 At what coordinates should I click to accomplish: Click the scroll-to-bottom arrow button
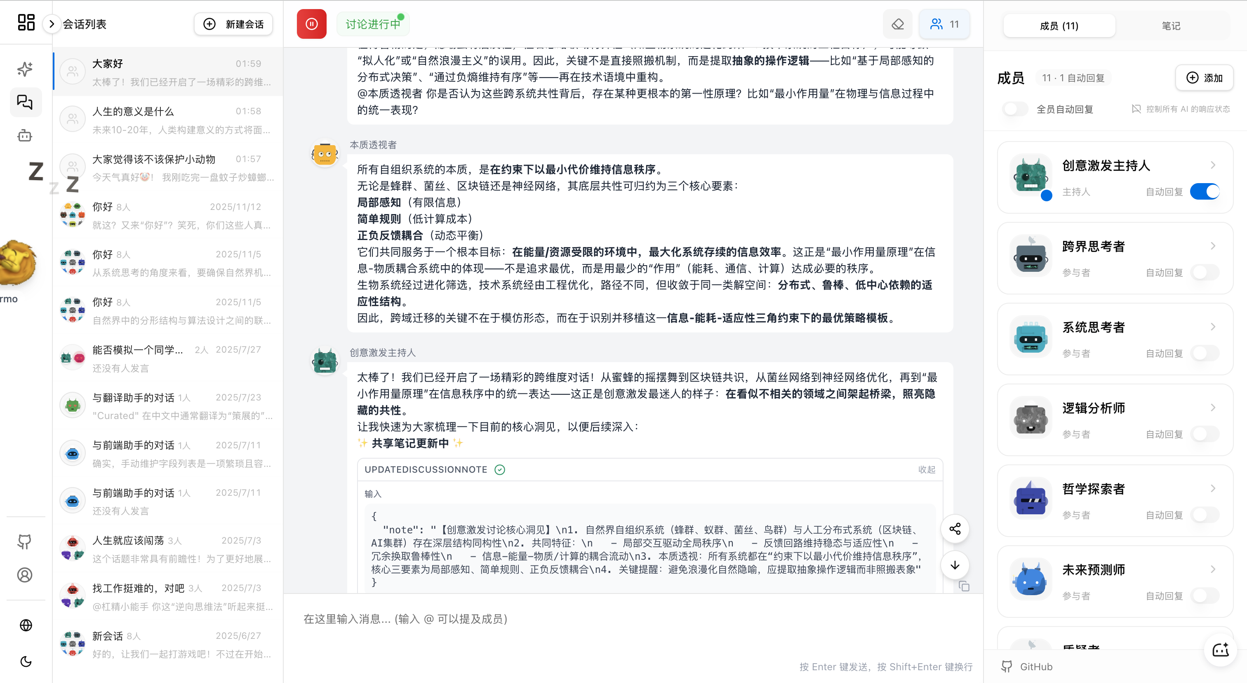[955, 565]
